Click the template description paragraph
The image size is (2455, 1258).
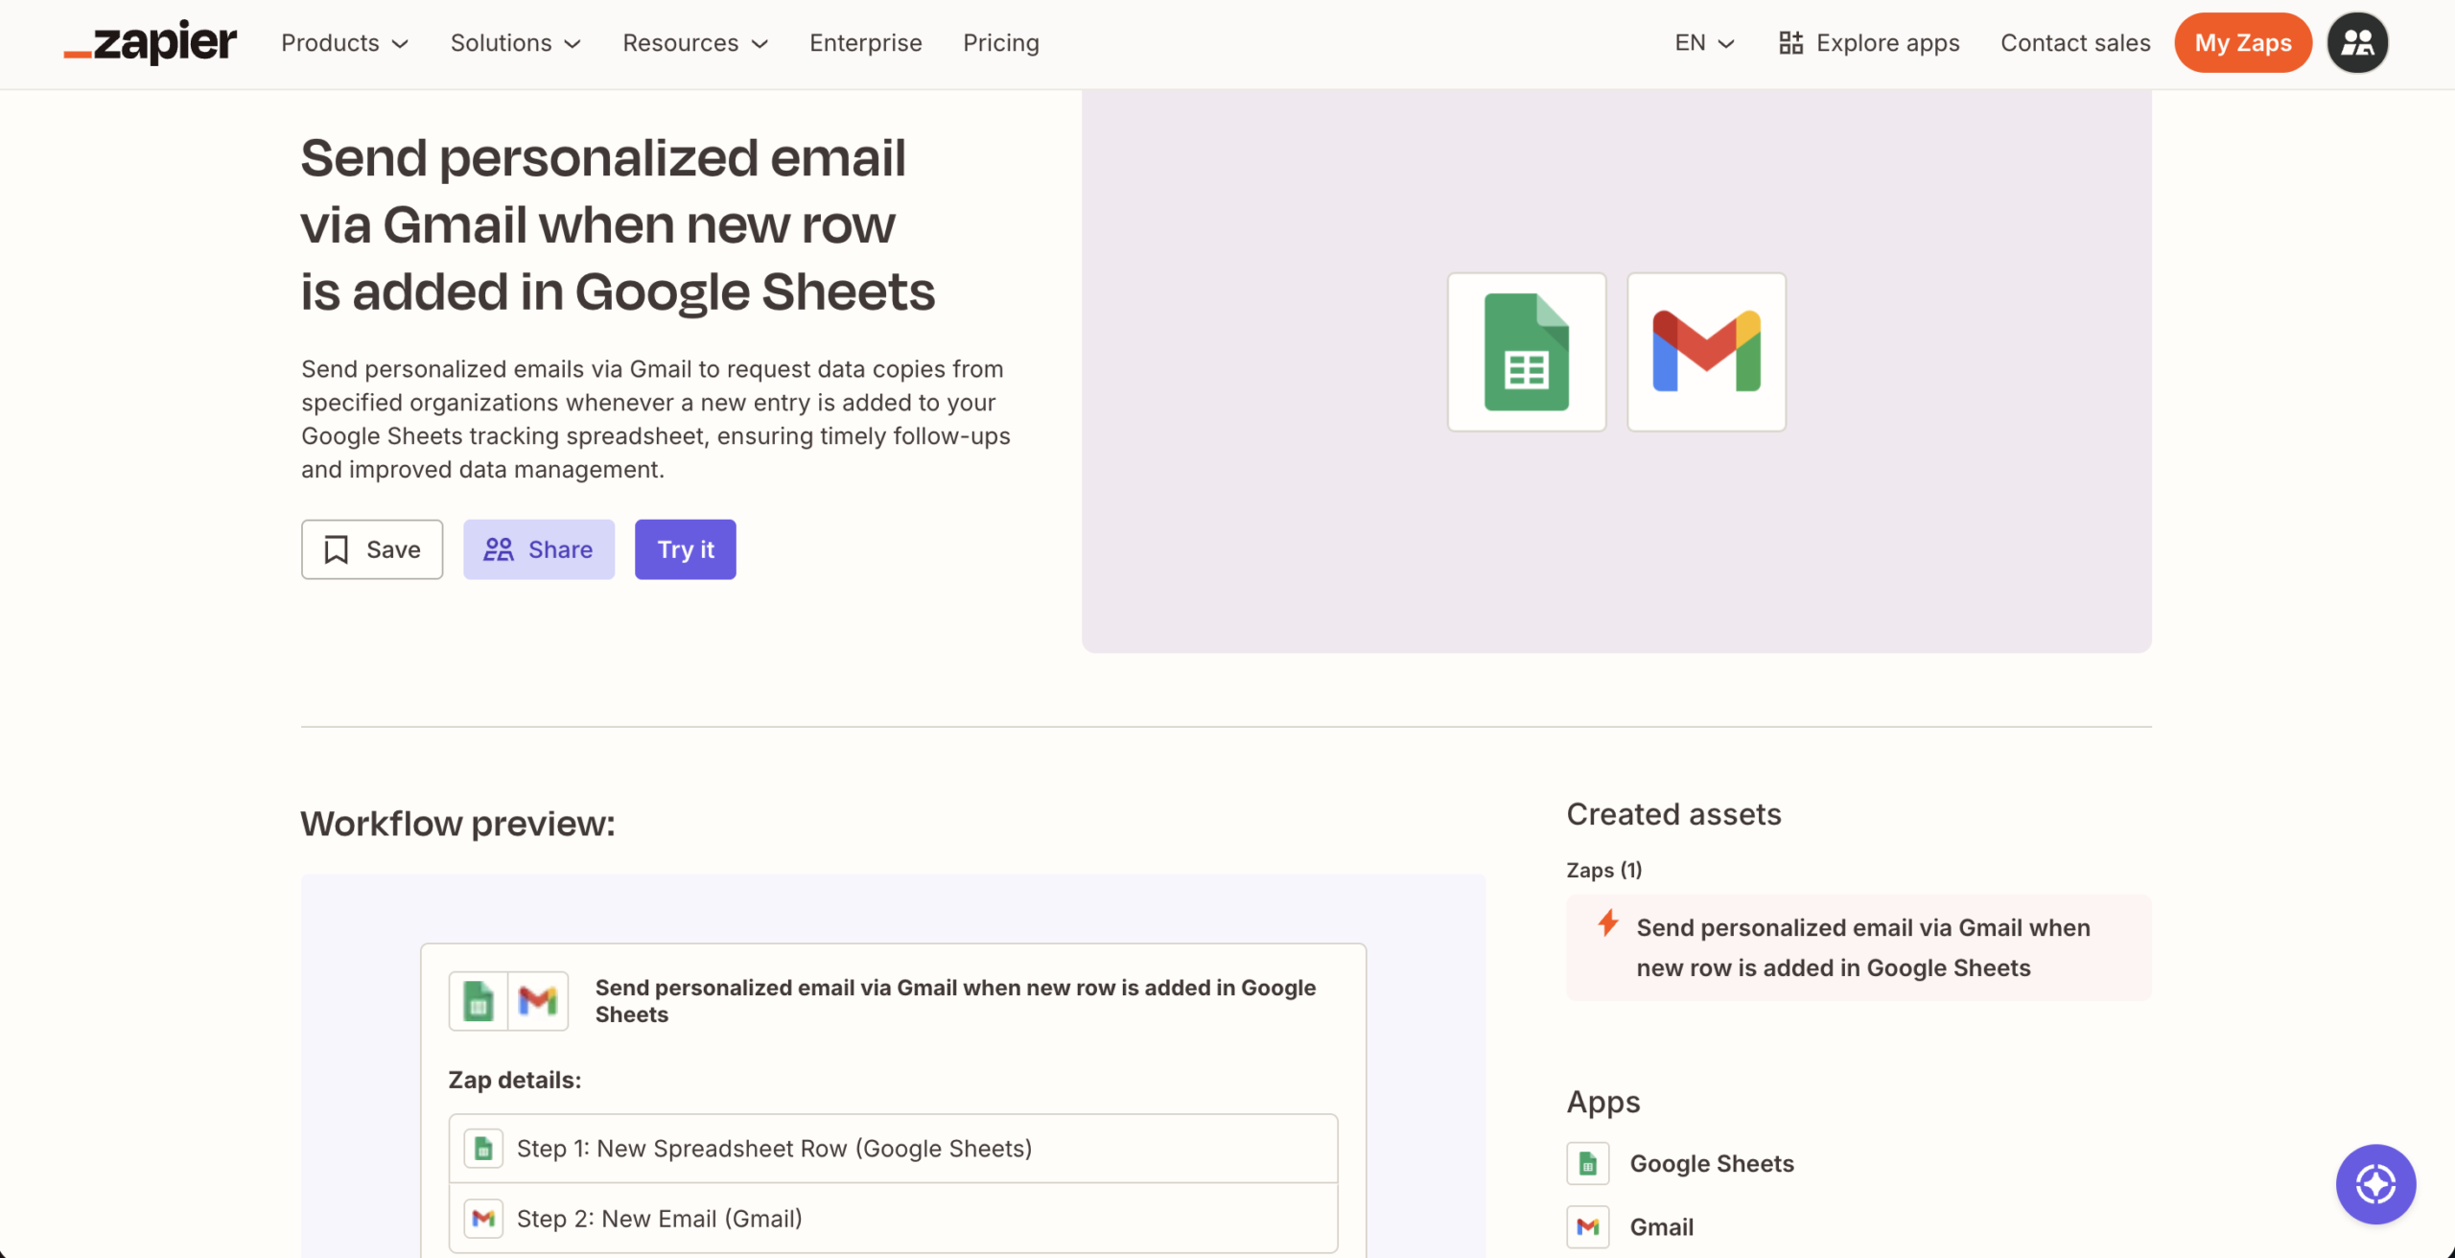pos(656,419)
